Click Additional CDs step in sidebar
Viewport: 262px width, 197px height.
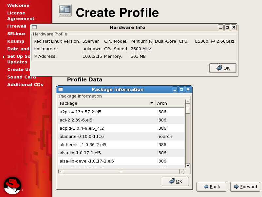tap(25, 84)
